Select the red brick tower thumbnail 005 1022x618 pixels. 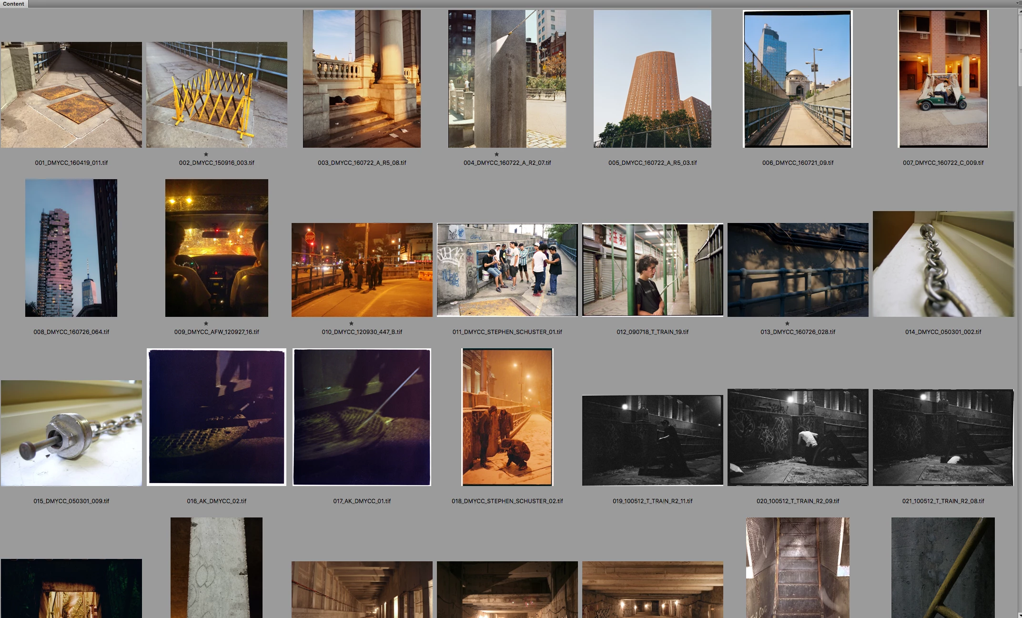(x=652, y=79)
